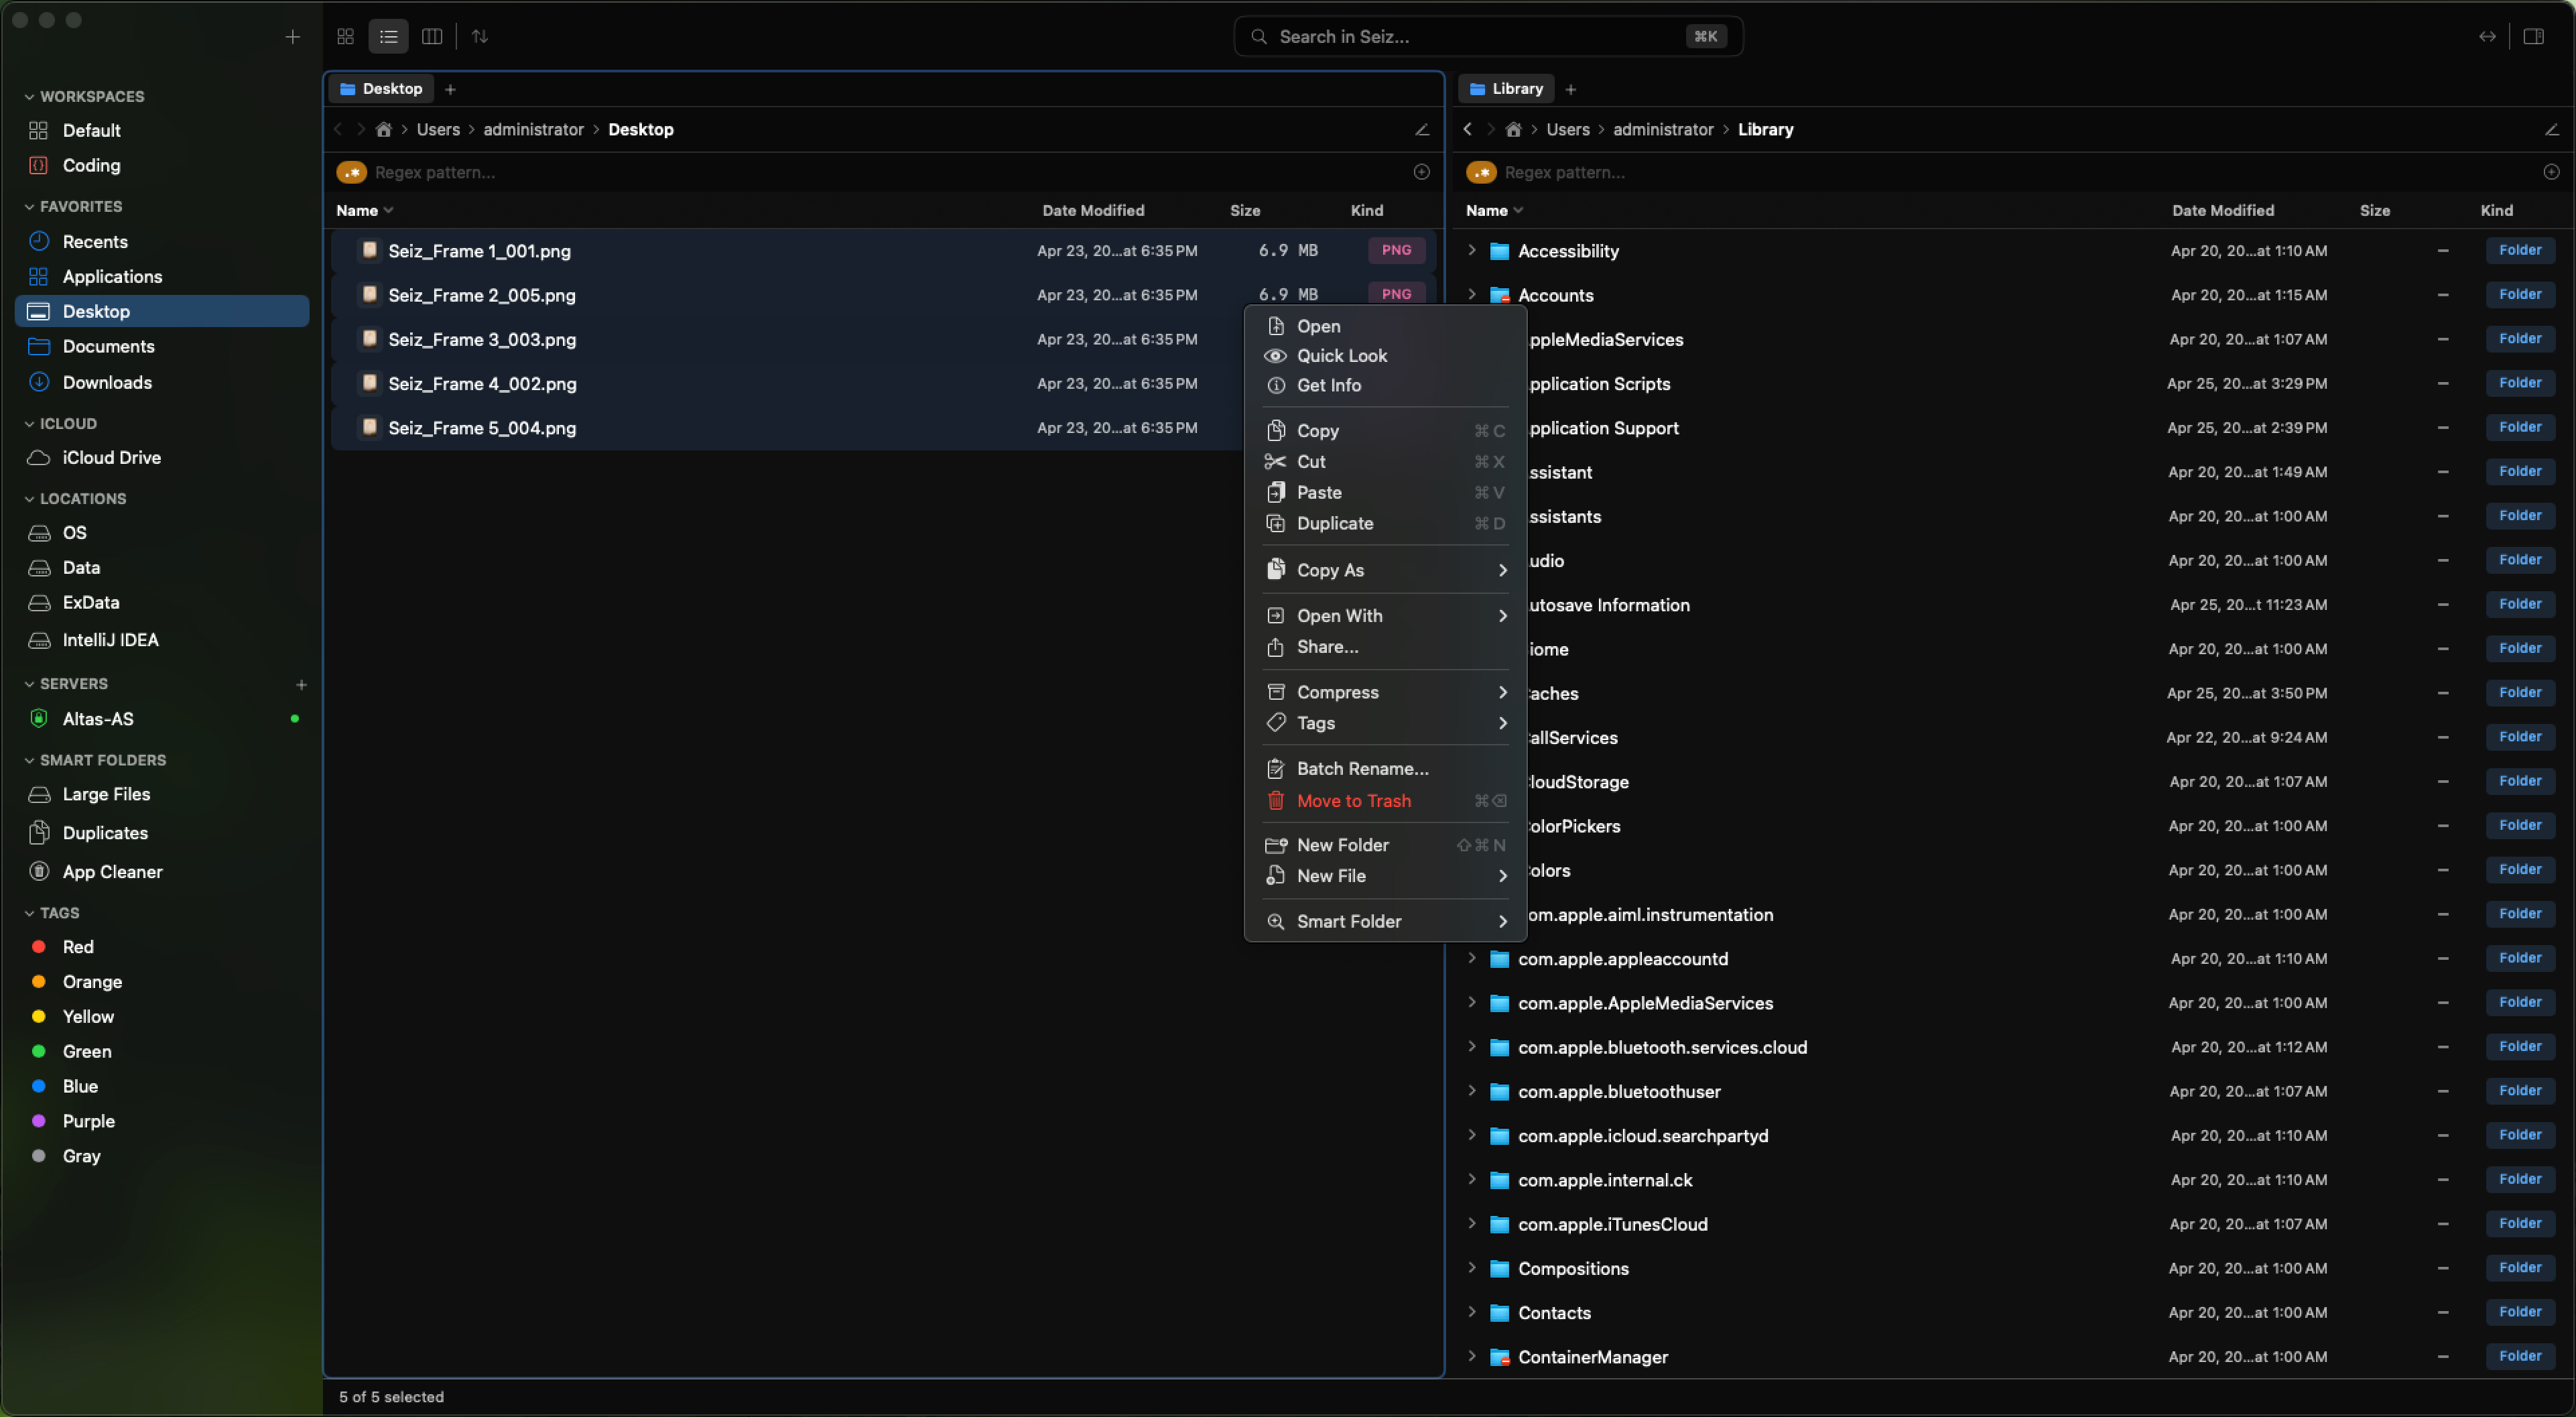Open the Coding workspace
This screenshot has height=1417, width=2576.
point(92,165)
